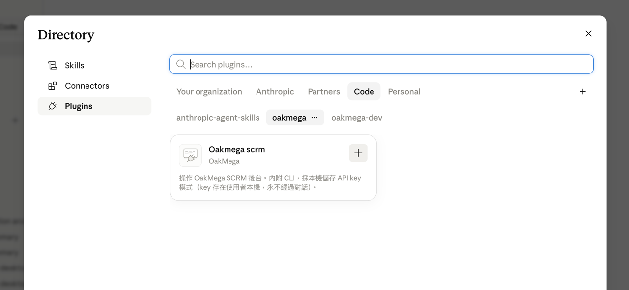Screen dimensions: 629x290
Task: Click the Oakmega scrm plugin icon
Action: pos(190,155)
